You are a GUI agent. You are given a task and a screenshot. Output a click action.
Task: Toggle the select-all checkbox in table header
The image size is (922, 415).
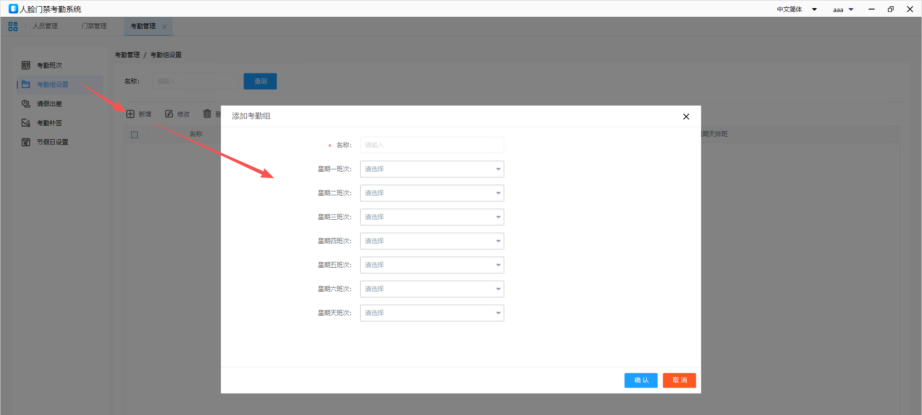pos(134,135)
